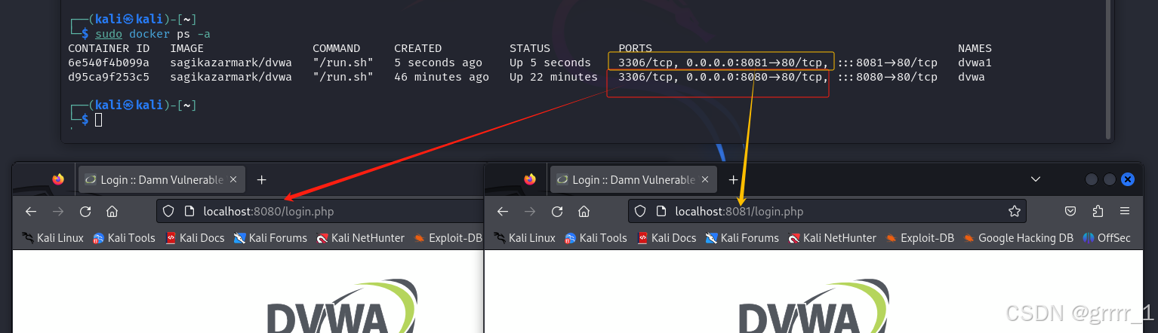1158x333 pixels.
Task: Click the terminal cursor at empty prompt
Action: point(98,120)
